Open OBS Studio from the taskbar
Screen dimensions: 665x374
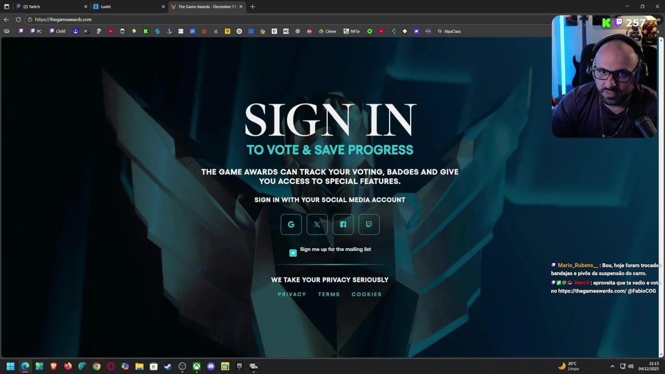[182, 366]
